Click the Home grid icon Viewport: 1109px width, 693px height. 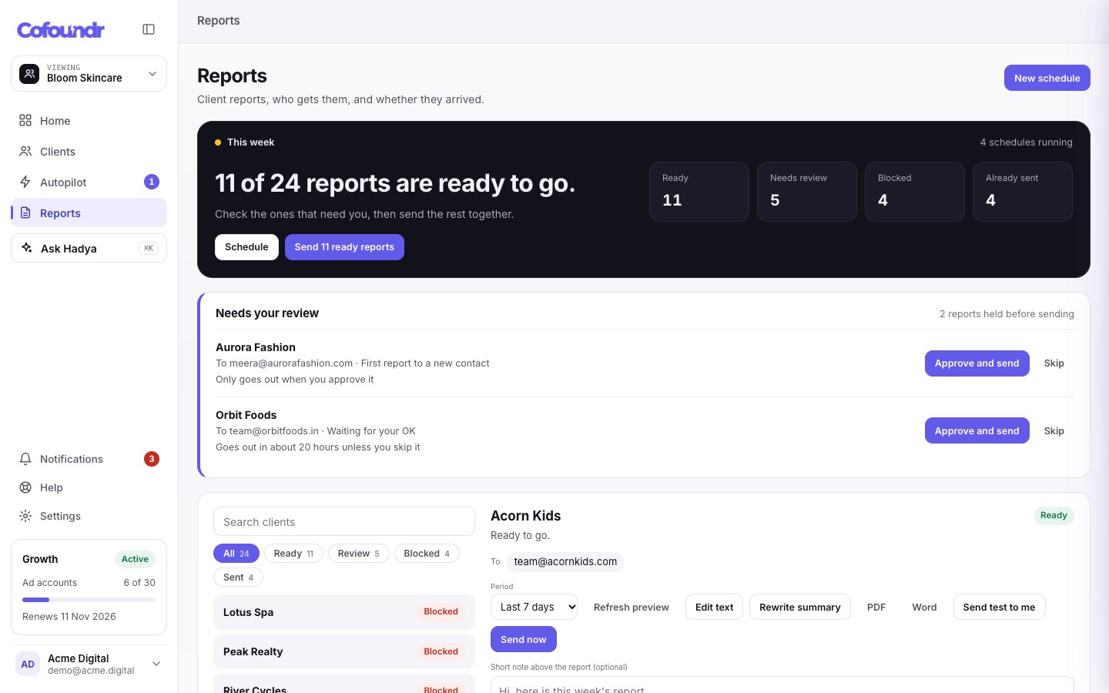(x=25, y=120)
